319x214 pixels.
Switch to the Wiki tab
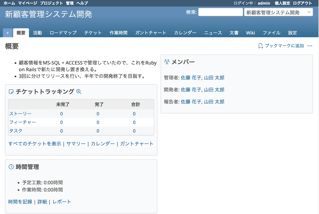coord(250,33)
